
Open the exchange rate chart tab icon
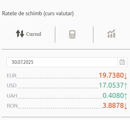[x=111, y=34]
